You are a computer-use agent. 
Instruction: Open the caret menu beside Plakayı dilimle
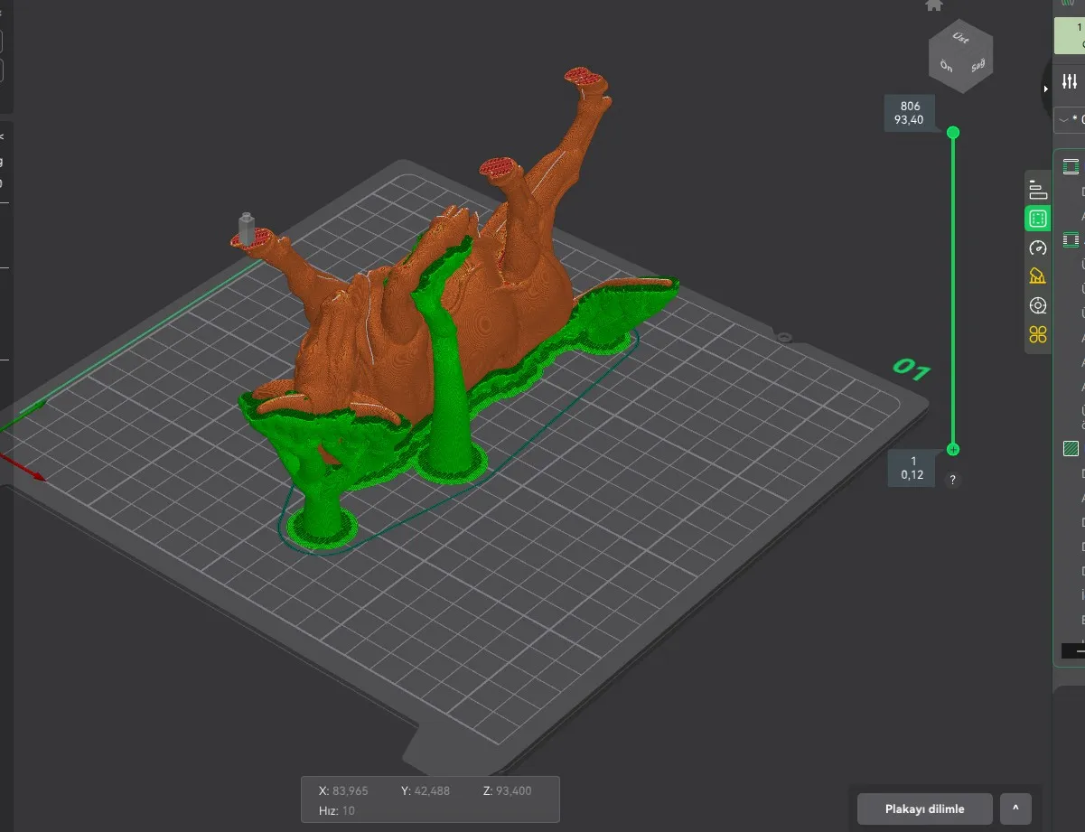[1015, 809]
